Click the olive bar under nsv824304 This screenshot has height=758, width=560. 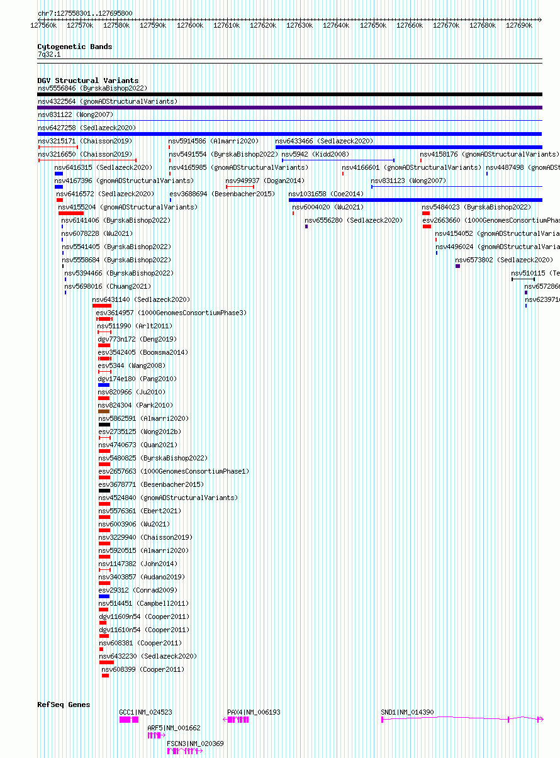pyautogui.click(x=104, y=411)
